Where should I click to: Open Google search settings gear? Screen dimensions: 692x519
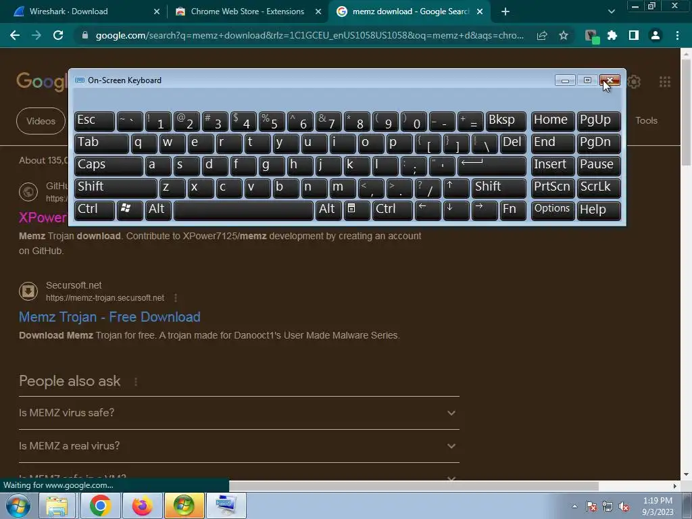click(x=634, y=82)
